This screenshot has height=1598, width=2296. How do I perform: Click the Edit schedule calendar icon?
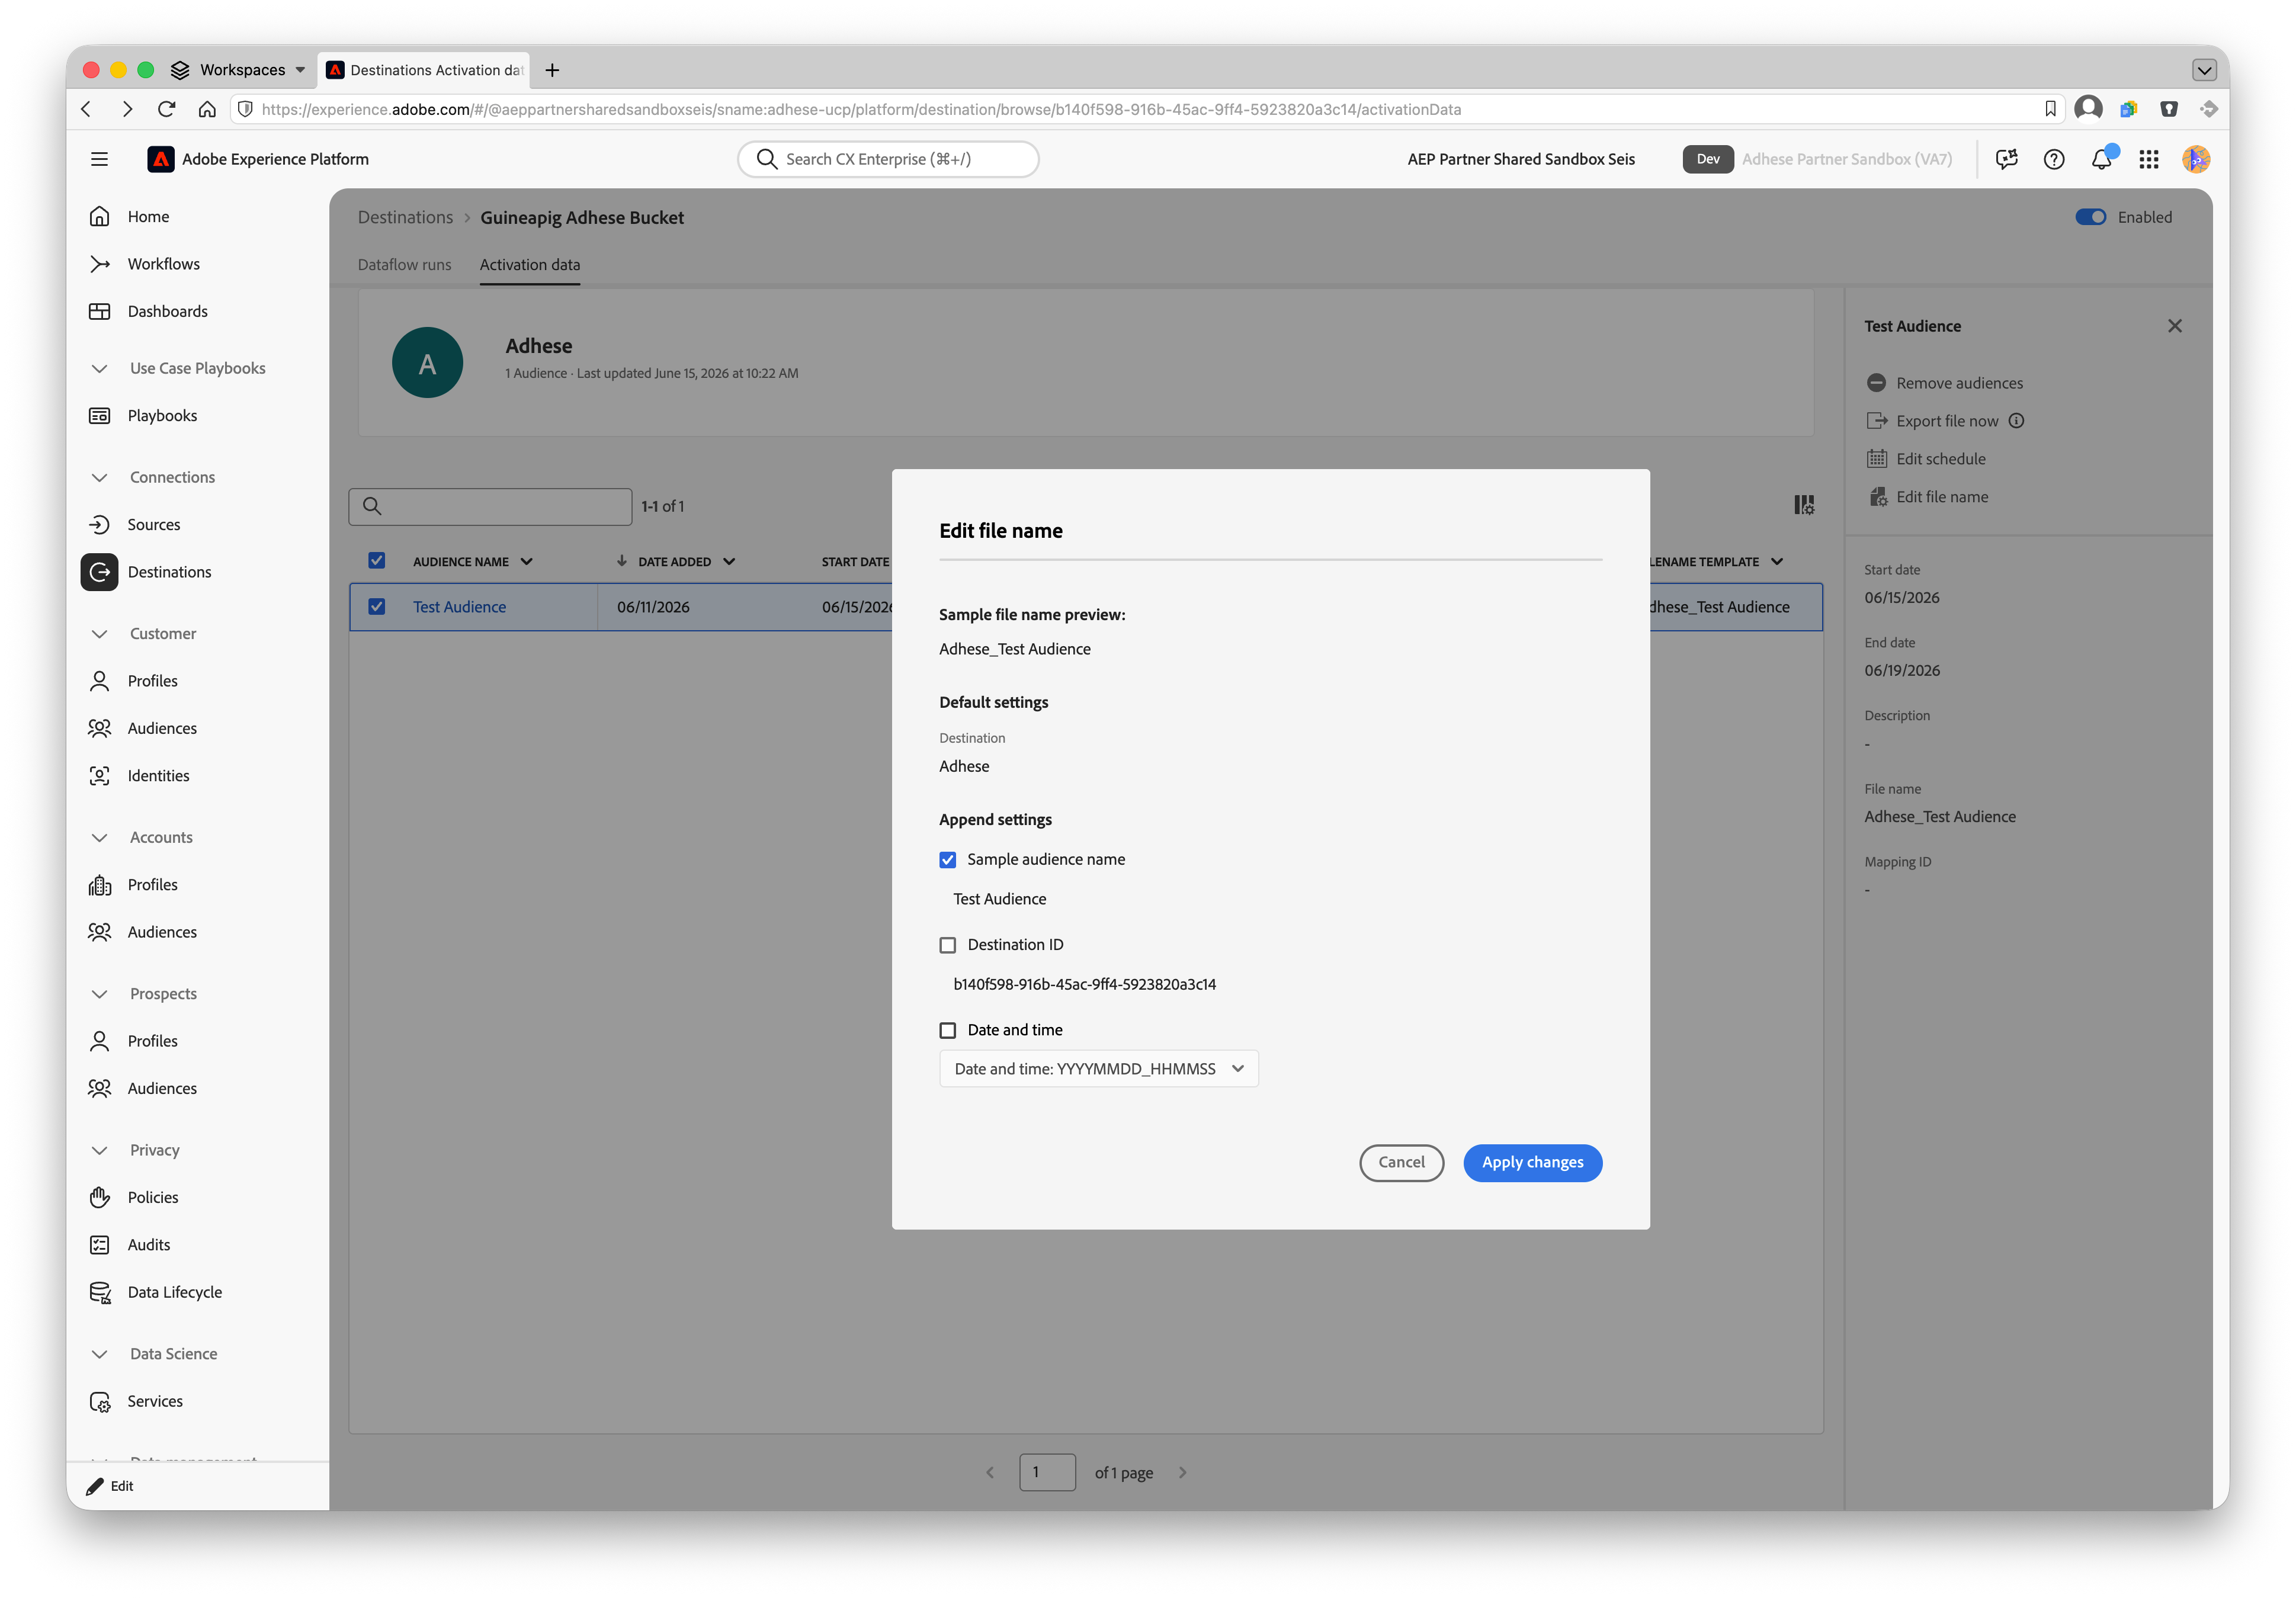click(1876, 459)
